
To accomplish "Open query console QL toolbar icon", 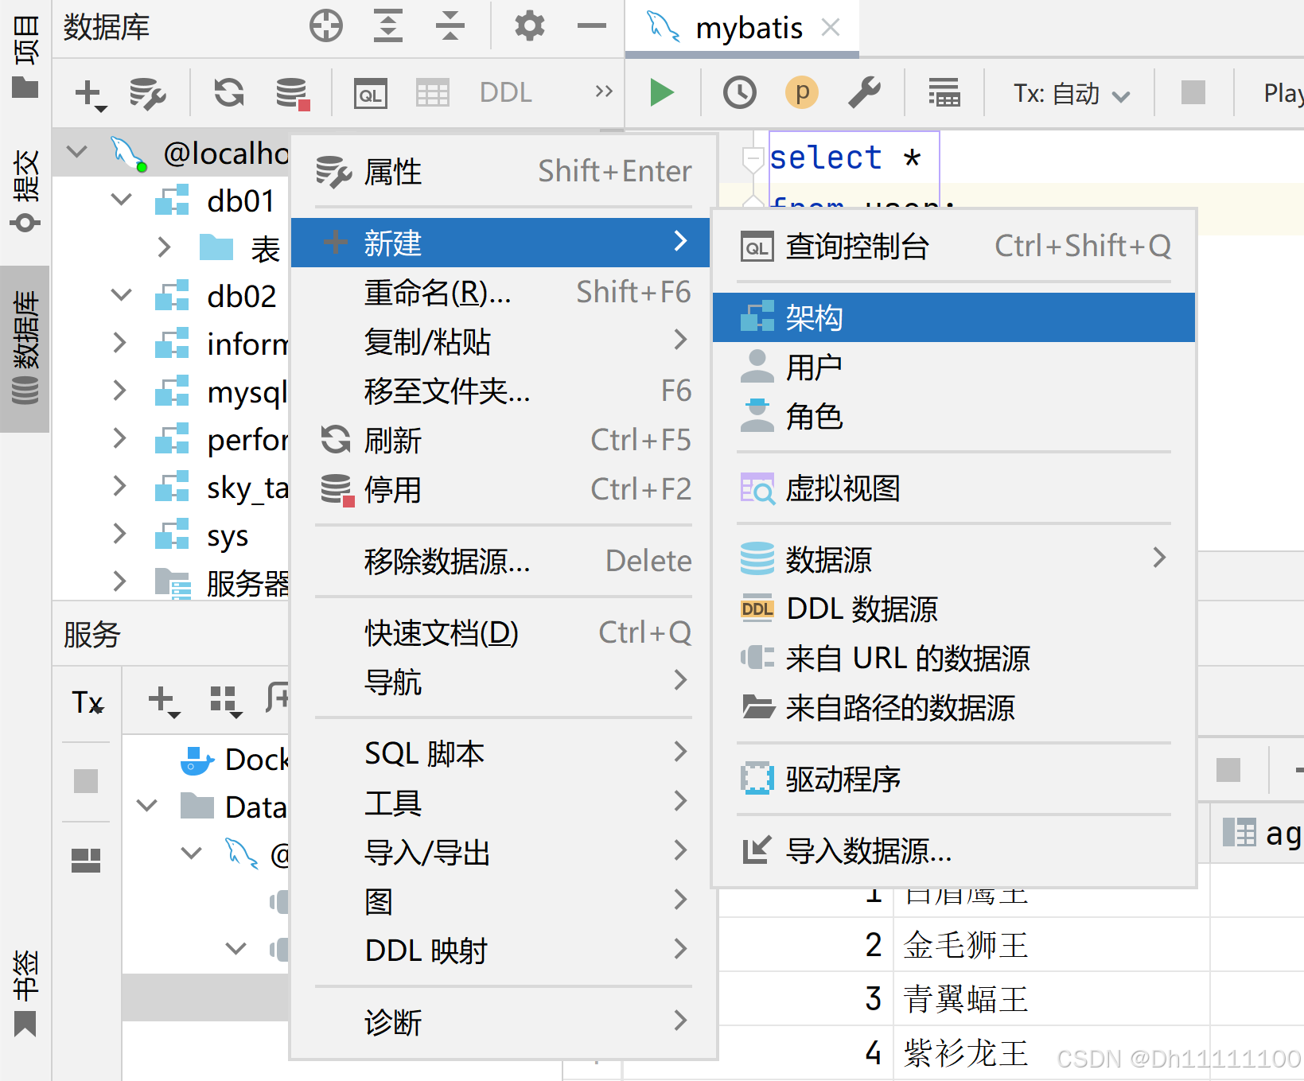I will pyautogui.click(x=371, y=94).
